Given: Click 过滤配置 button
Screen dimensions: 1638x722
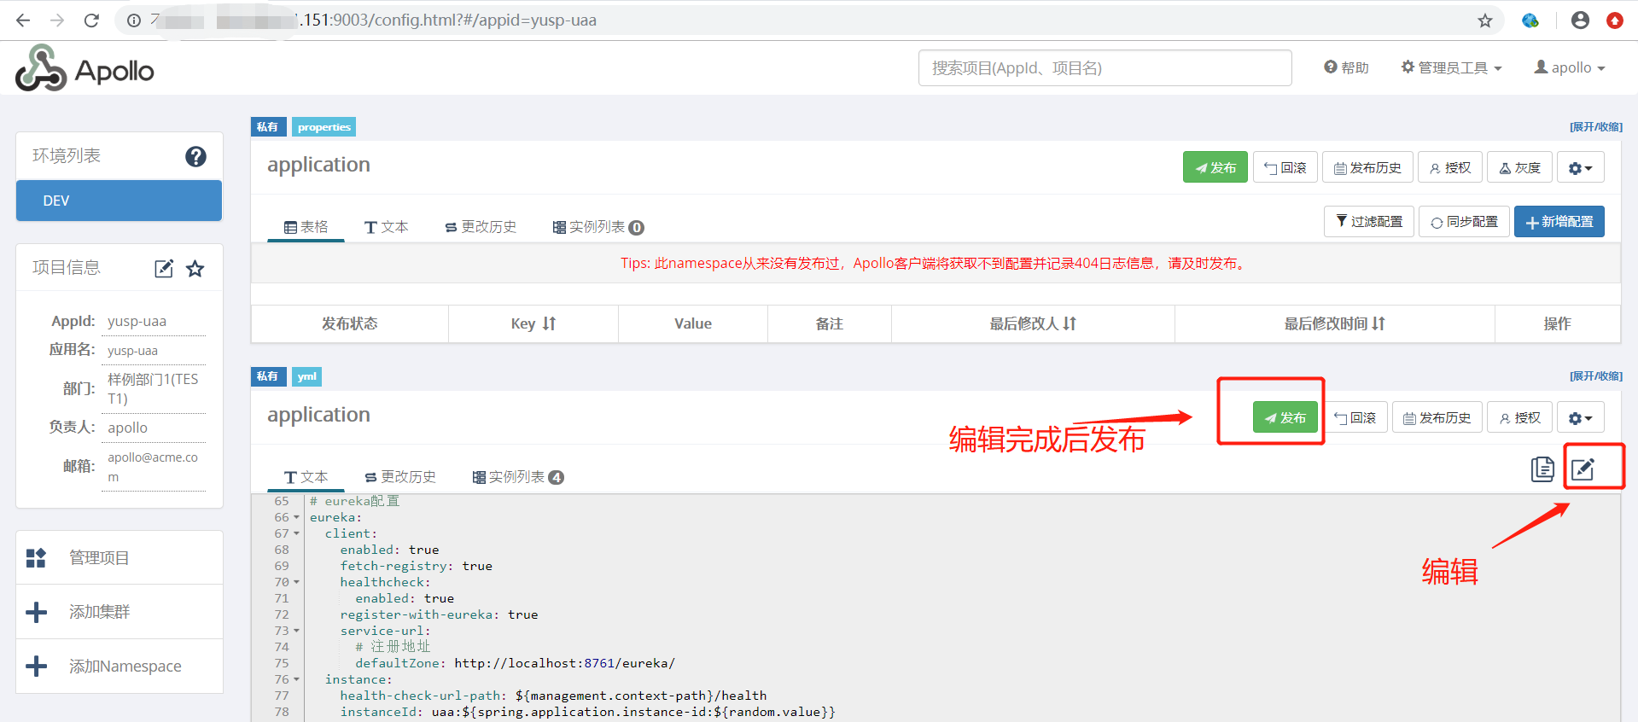Looking at the screenshot, I should click(1369, 221).
